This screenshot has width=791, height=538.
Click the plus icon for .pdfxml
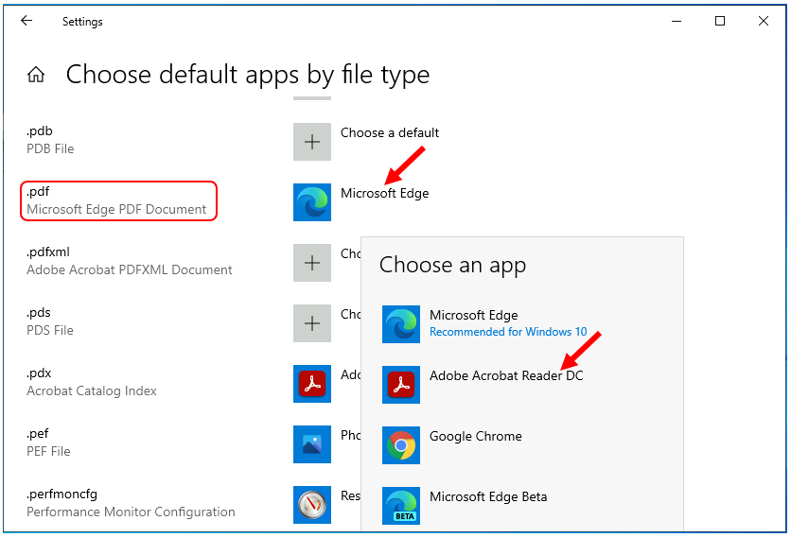(x=311, y=263)
